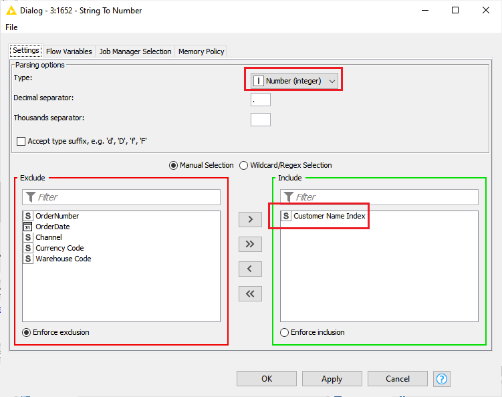Click the add all columns double-arrow button
The image size is (502, 397).
250,244
